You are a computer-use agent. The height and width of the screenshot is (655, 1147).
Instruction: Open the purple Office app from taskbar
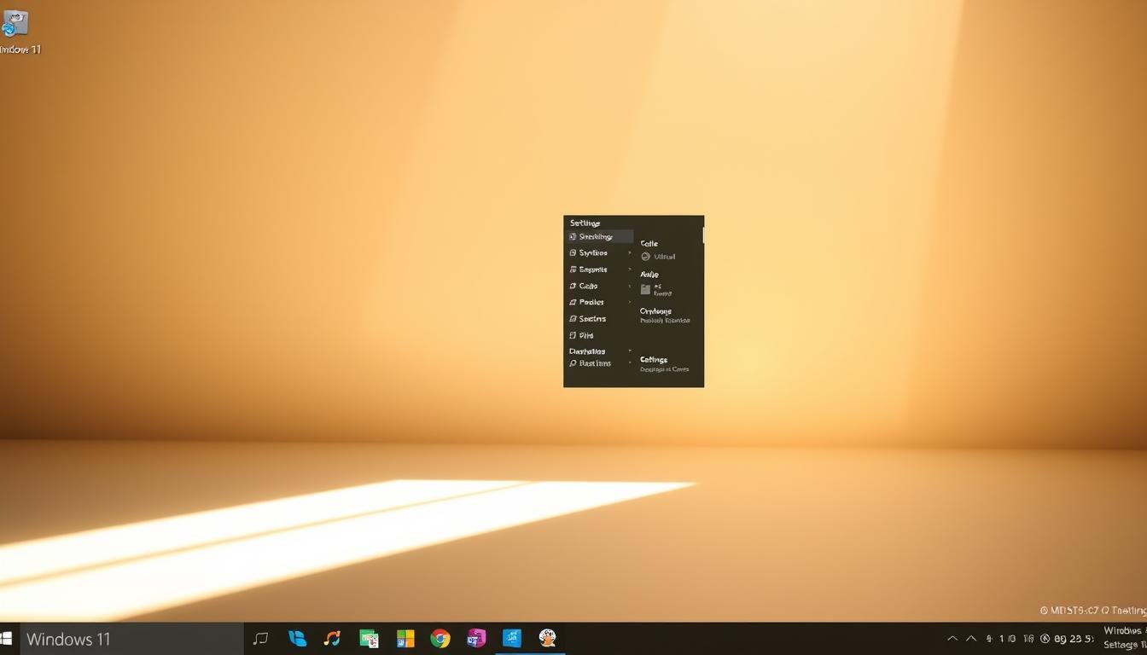point(476,637)
